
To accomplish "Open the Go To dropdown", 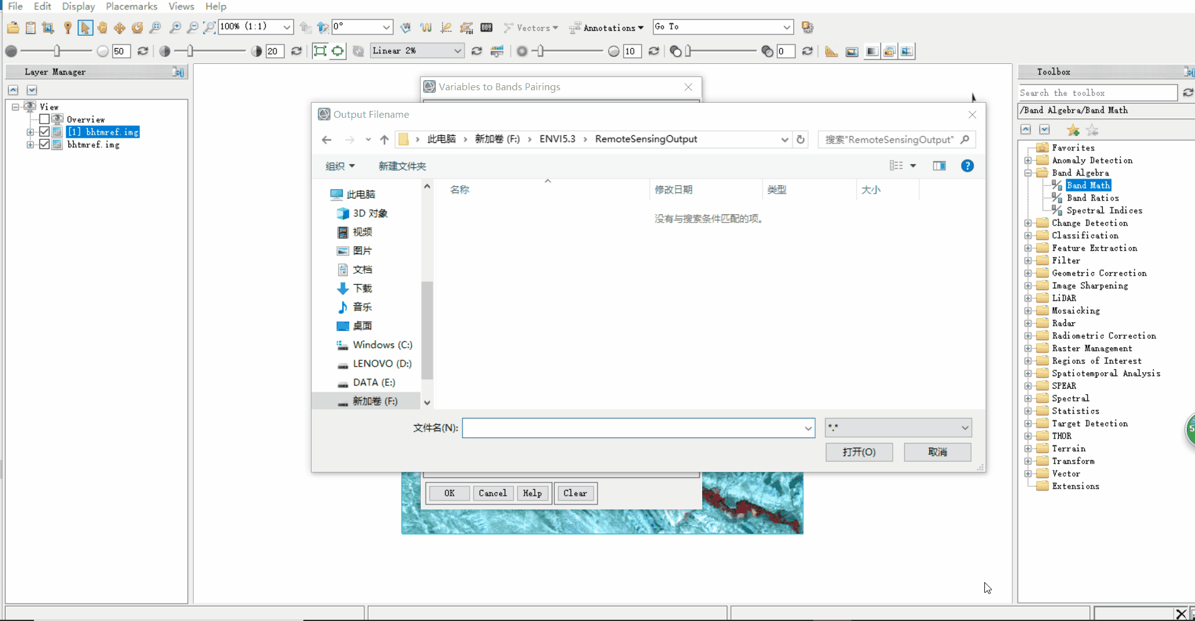I will [x=787, y=27].
